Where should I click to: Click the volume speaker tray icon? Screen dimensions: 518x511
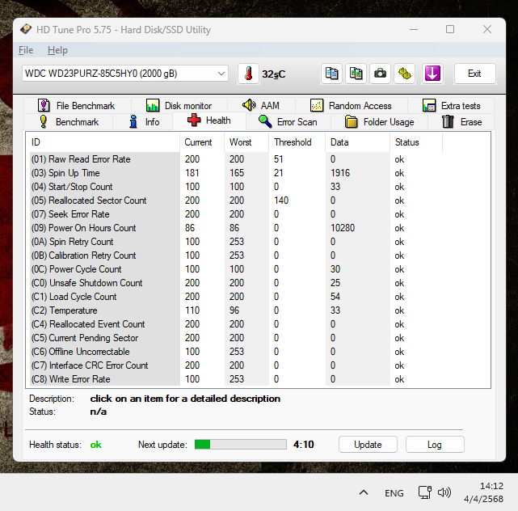coord(444,492)
